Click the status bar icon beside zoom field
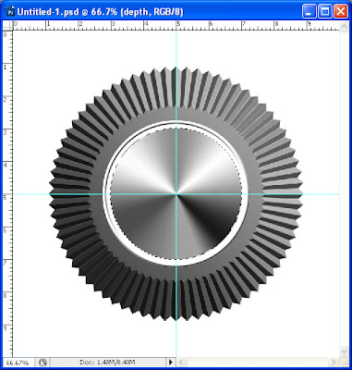Image resolution: width=352 pixels, height=370 pixels. 43,362
